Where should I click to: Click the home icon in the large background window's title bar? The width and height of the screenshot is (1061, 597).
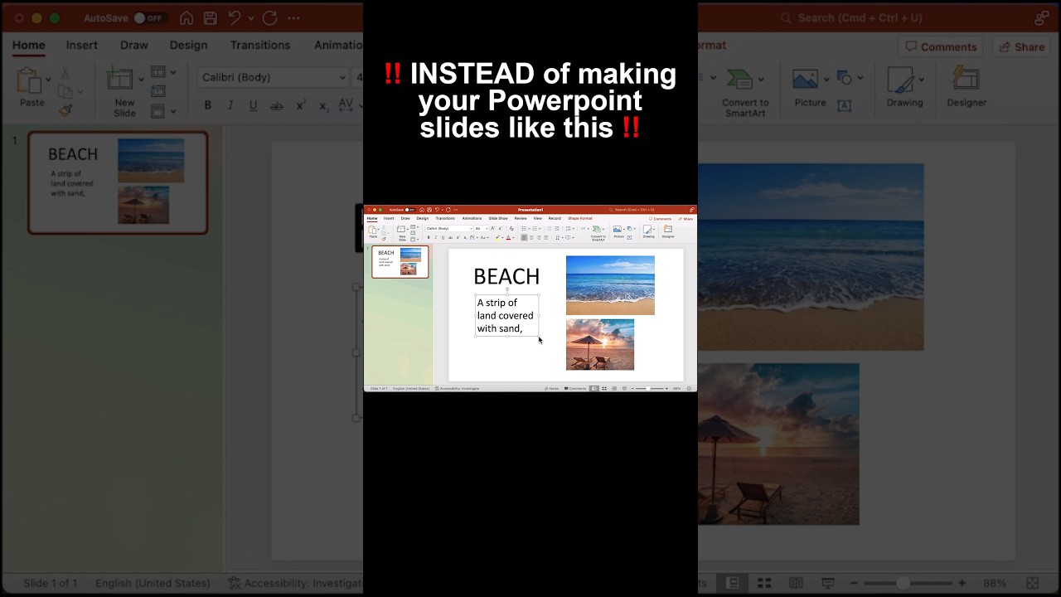click(x=187, y=18)
